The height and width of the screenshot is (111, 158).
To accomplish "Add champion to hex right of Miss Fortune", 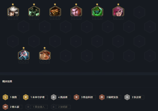I will (x=66, y=56).
